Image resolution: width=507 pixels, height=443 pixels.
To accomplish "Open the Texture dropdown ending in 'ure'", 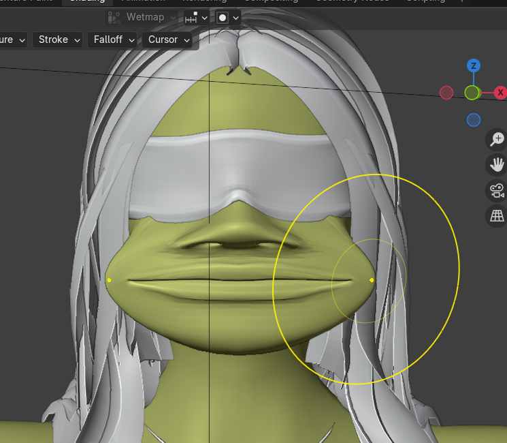I will click(x=13, y=40).
